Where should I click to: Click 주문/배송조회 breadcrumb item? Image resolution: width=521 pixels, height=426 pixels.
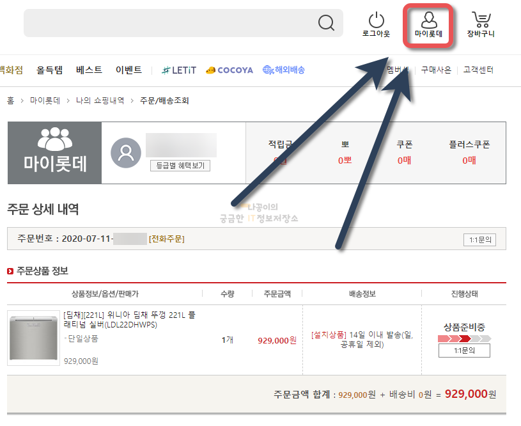tap(164, 100)
